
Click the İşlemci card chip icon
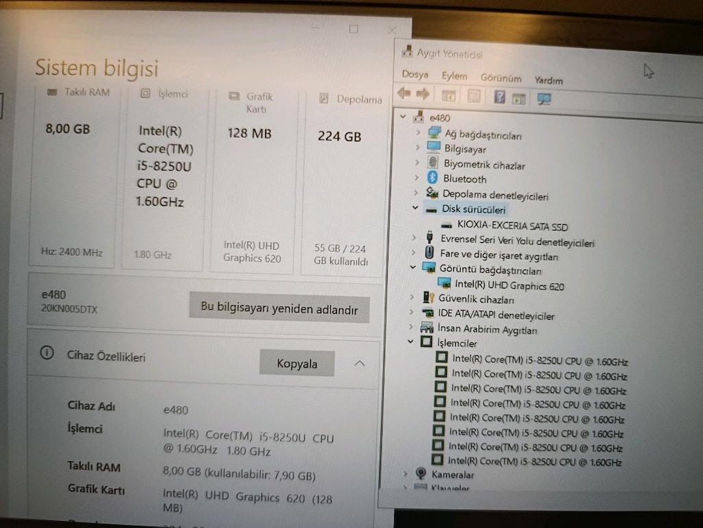146,93
